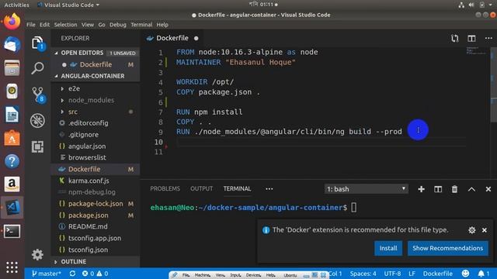
Task: Open the Selection menu
Action: click(65, 25)
